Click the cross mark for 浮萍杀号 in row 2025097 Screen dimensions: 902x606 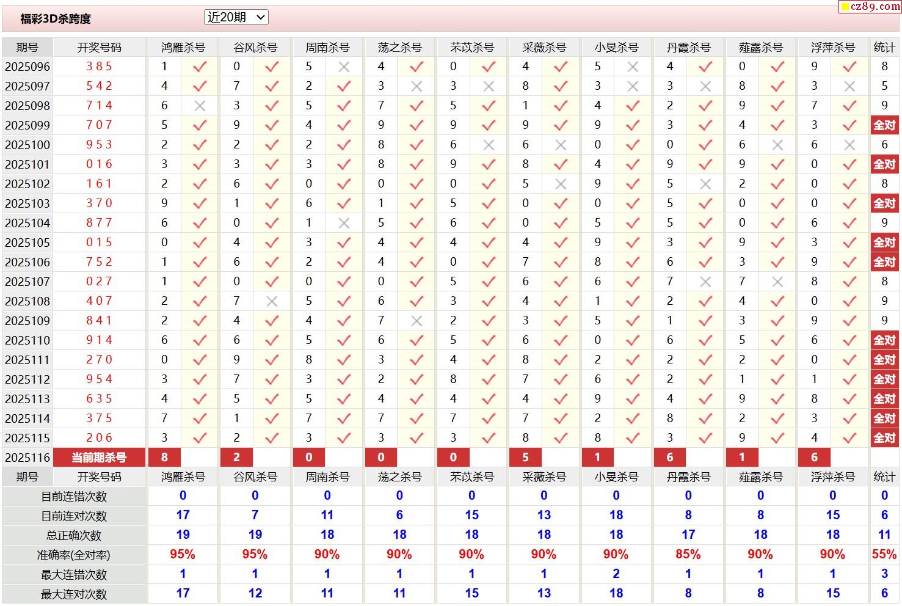coord(849,86)
